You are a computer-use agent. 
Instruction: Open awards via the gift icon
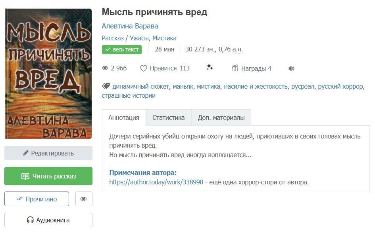point(235,68)
